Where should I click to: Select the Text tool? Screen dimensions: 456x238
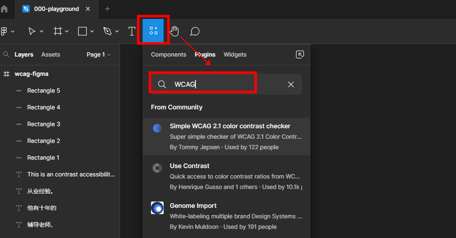pyautogui.click(x=132, y=31)
